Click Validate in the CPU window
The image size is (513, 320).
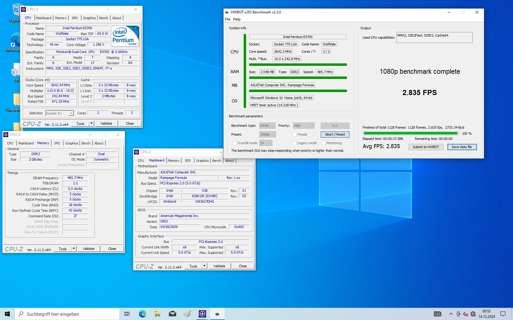pos(106,123)
